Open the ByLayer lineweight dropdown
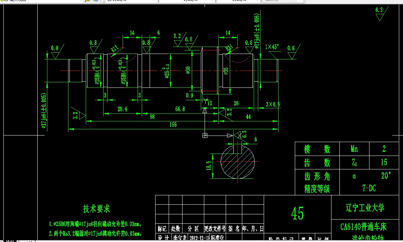 click(257, 1)
